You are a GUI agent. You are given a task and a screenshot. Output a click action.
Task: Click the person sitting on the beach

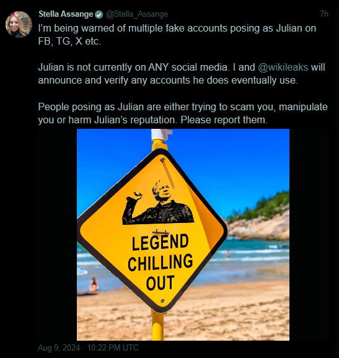pos(94,285)
